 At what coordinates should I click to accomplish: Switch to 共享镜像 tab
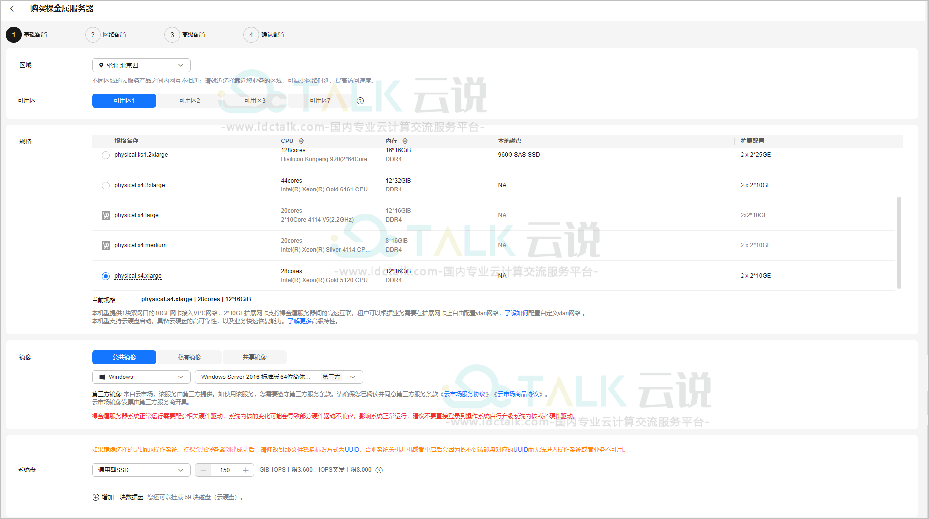(x=255, y=357)
